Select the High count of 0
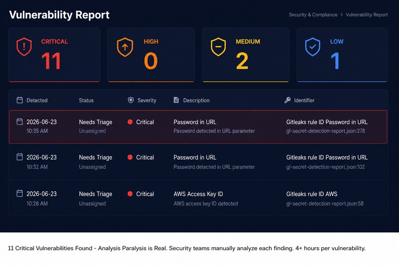The height and width of the screenshot is (266, 399). coord(150,61)
